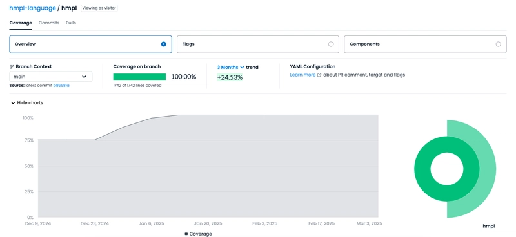
Task: Click the light green sunburst outer arc
Action: pyautogui.click(x=488, y=169)
